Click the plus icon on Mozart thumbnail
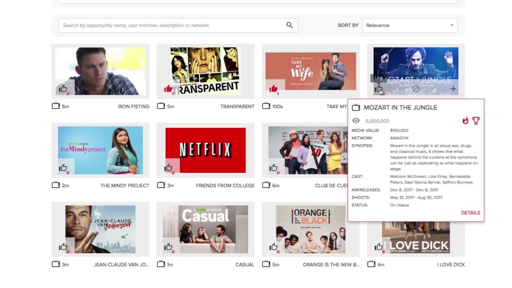512x288 pixels. tap(453, 89)
